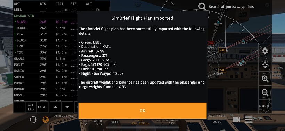Open the camera views icon
The image size is (285, 131).
click(x=236, y=120)
